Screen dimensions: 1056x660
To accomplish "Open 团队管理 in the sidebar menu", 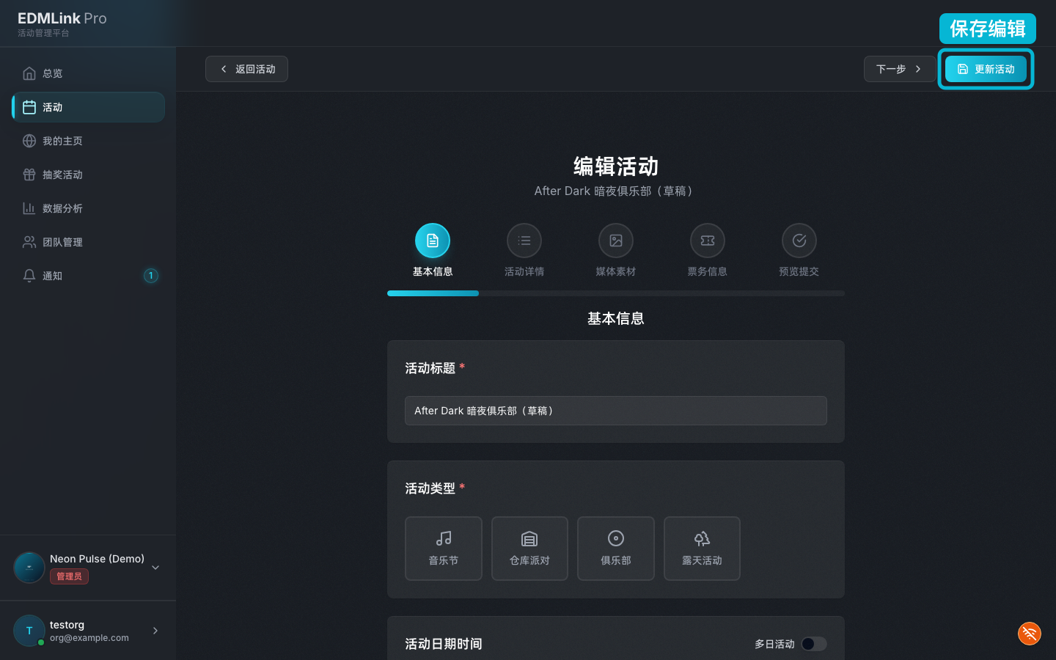I will (88, 242).
